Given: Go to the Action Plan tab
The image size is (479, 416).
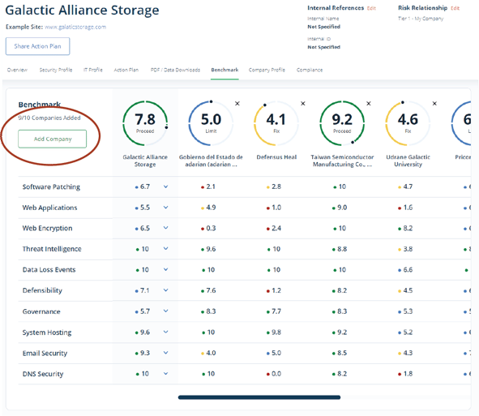Looking at the screenshot, I should 126,70.
